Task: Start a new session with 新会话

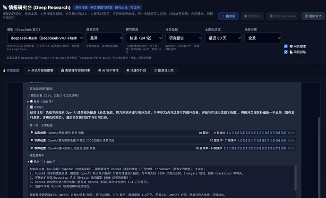Action: [228, 16]
